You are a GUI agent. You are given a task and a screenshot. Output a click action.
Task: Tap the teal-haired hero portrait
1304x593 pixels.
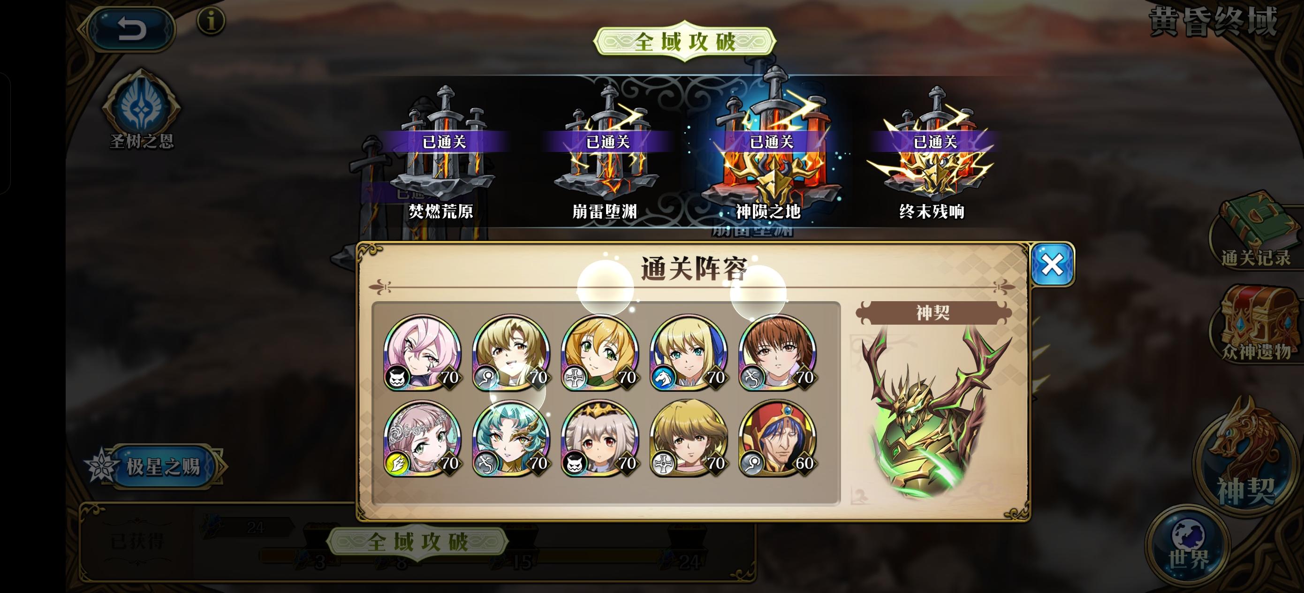(x=511, y=439)
